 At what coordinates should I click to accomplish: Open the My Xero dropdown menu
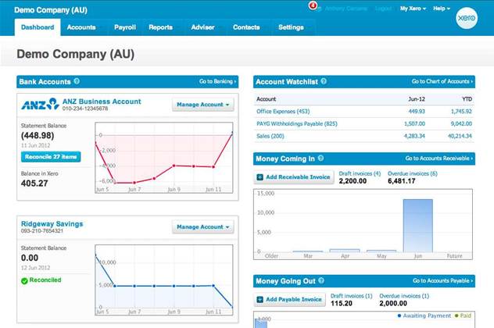click(x=413, y=9)
